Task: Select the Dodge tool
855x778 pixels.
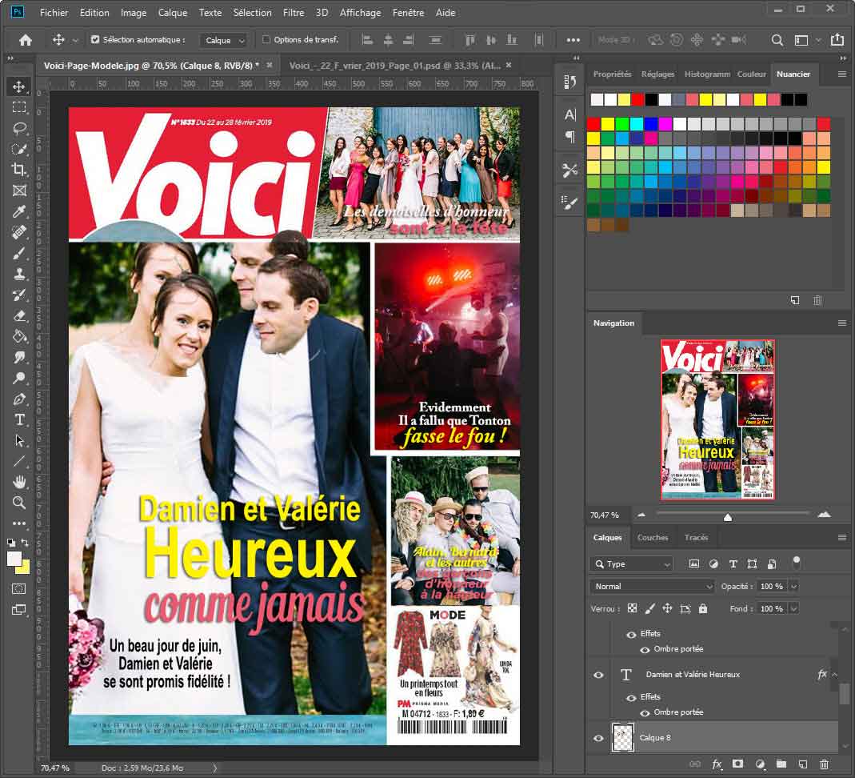Action: [x=19, y=378]
